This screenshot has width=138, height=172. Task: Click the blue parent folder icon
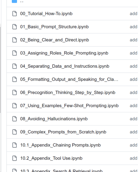point(14,1)
